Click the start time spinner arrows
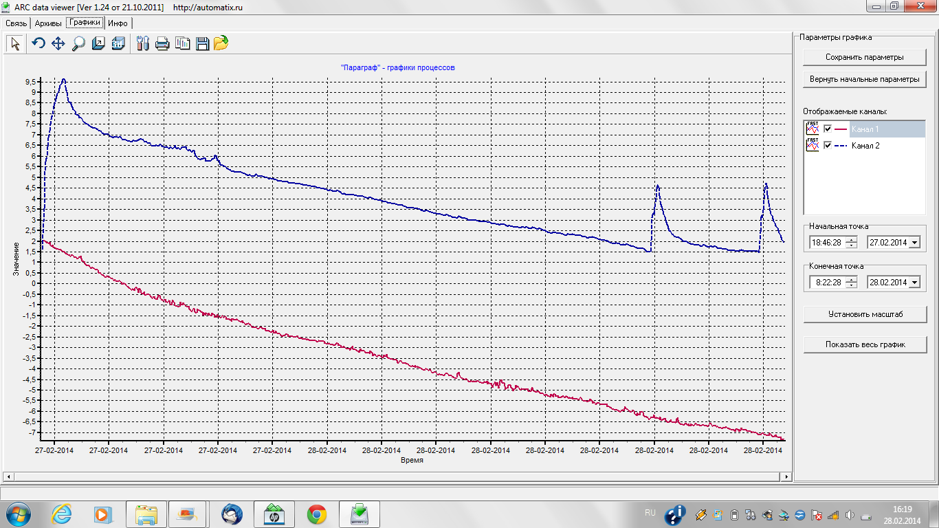The image size is (939, 528). 852,242
